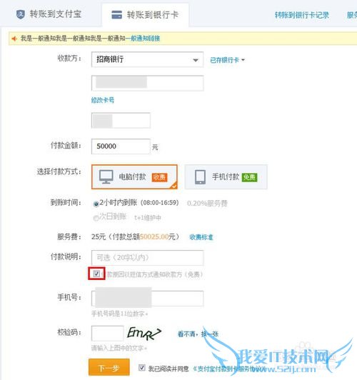Click the captcha image EmR
The height and width of the screenshot is (380, 357).
click(x=144, y=334)
